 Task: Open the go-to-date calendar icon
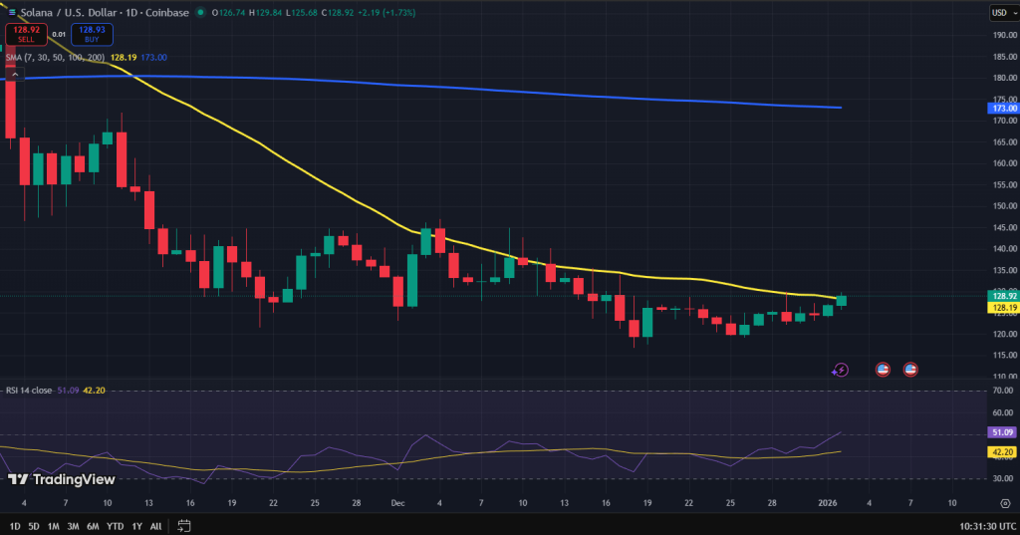[184, 525]
